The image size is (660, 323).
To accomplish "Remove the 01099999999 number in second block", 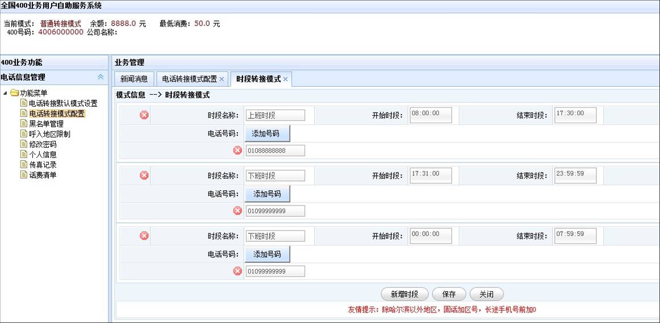I will pyautogui.click(x=237, y=211).
